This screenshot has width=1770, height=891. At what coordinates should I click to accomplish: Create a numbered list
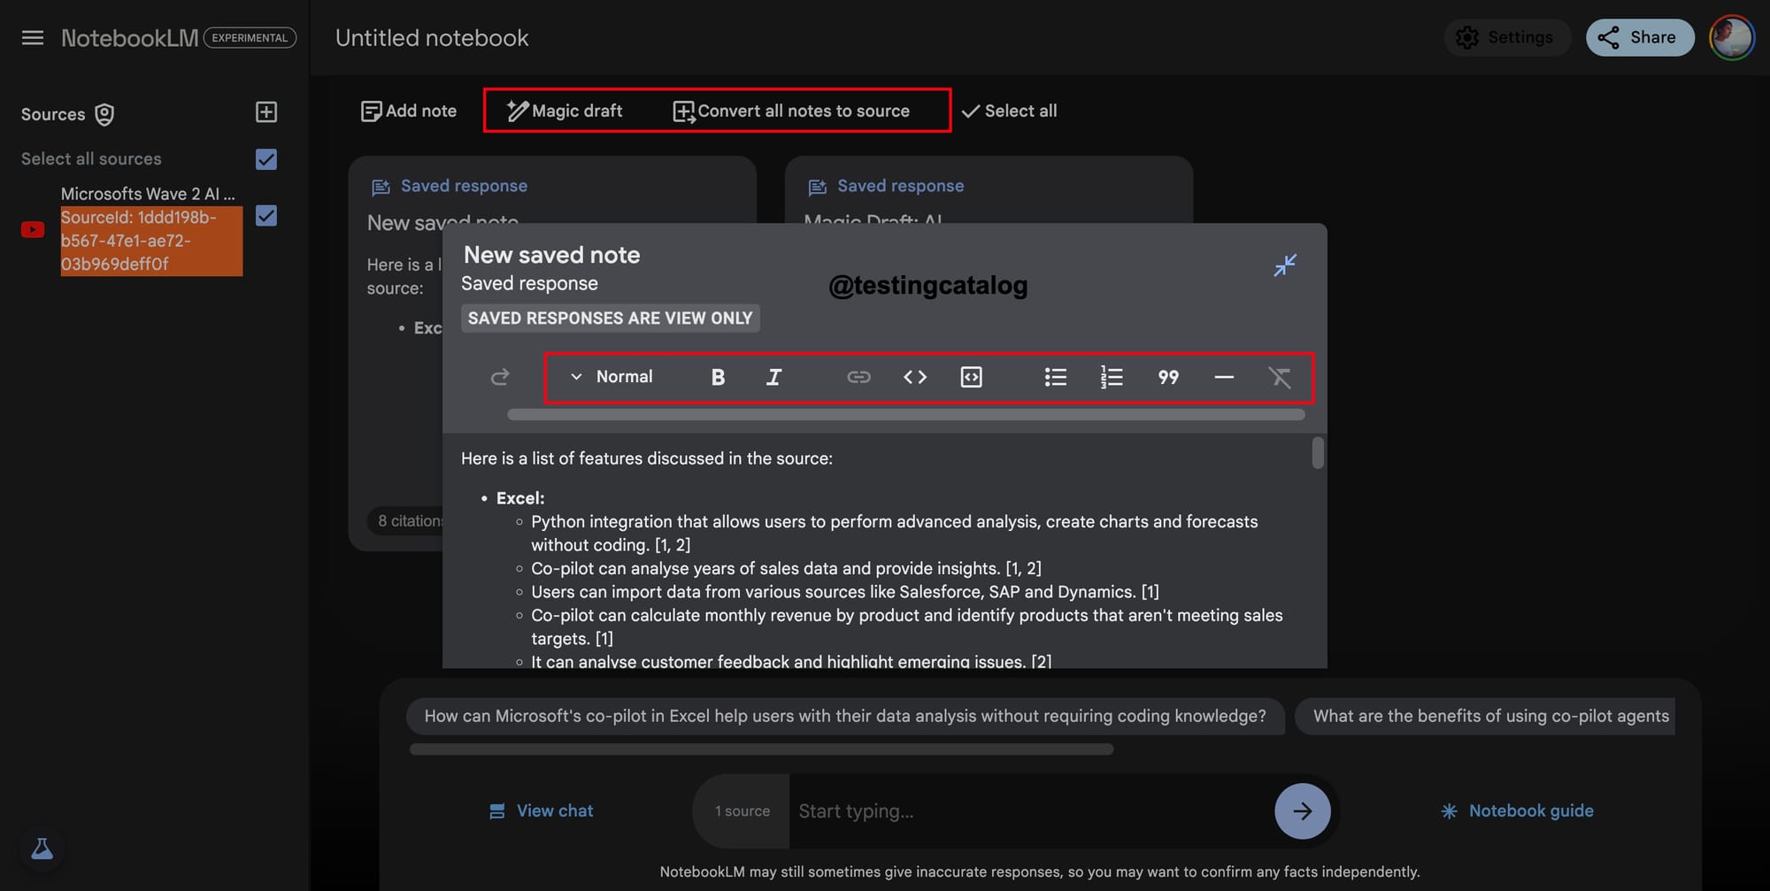click(x=1112, y=377)
